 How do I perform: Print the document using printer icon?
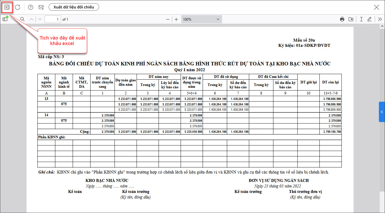click(342, 19)
